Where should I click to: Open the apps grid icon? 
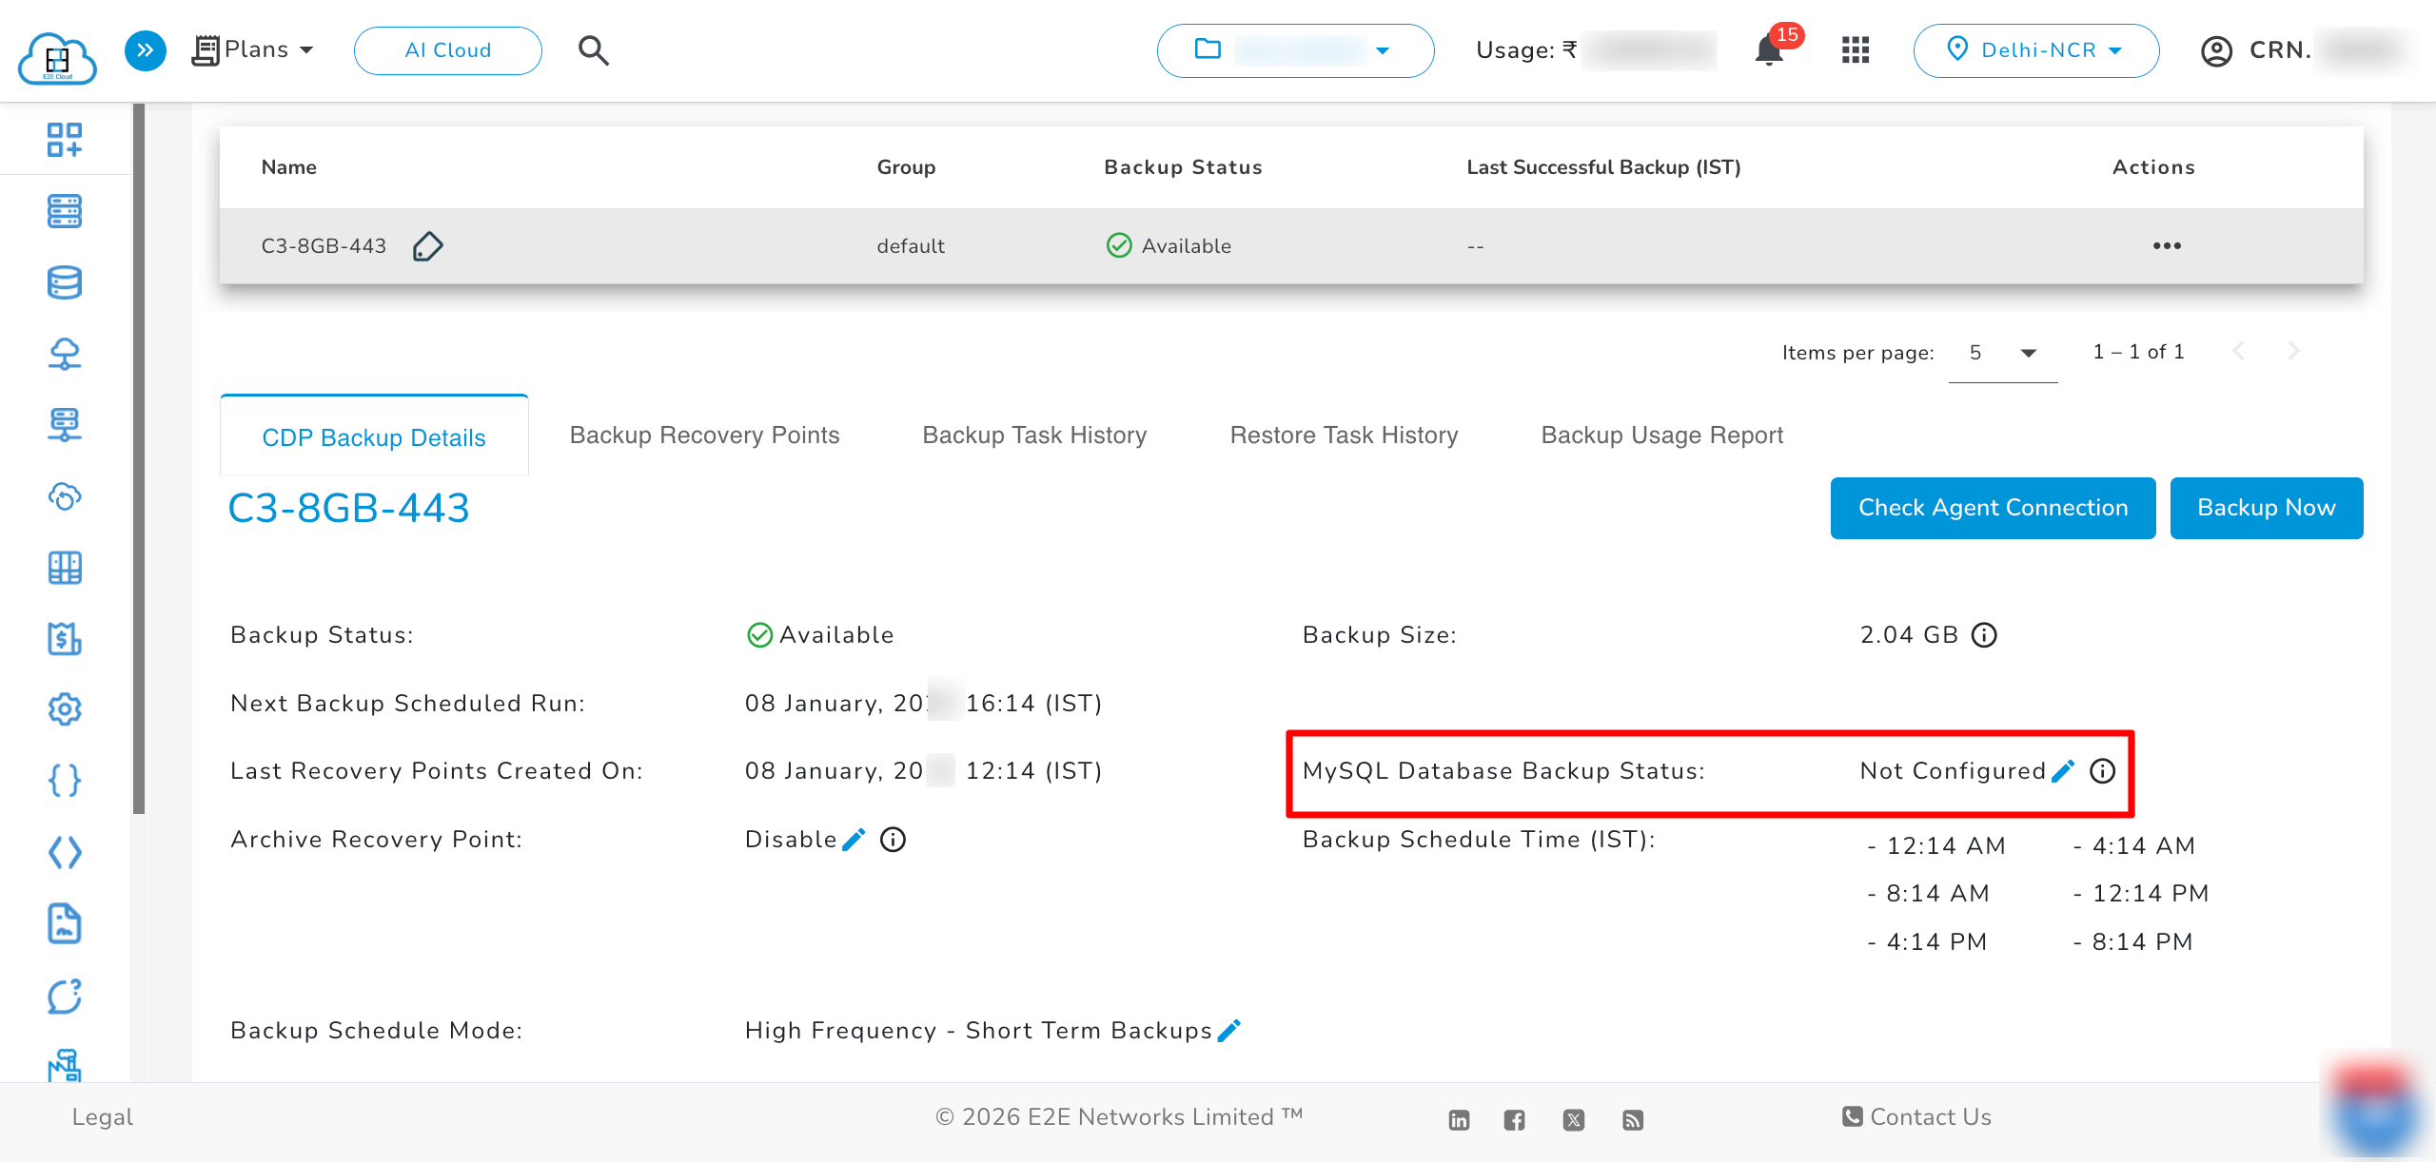[1856, 50]
